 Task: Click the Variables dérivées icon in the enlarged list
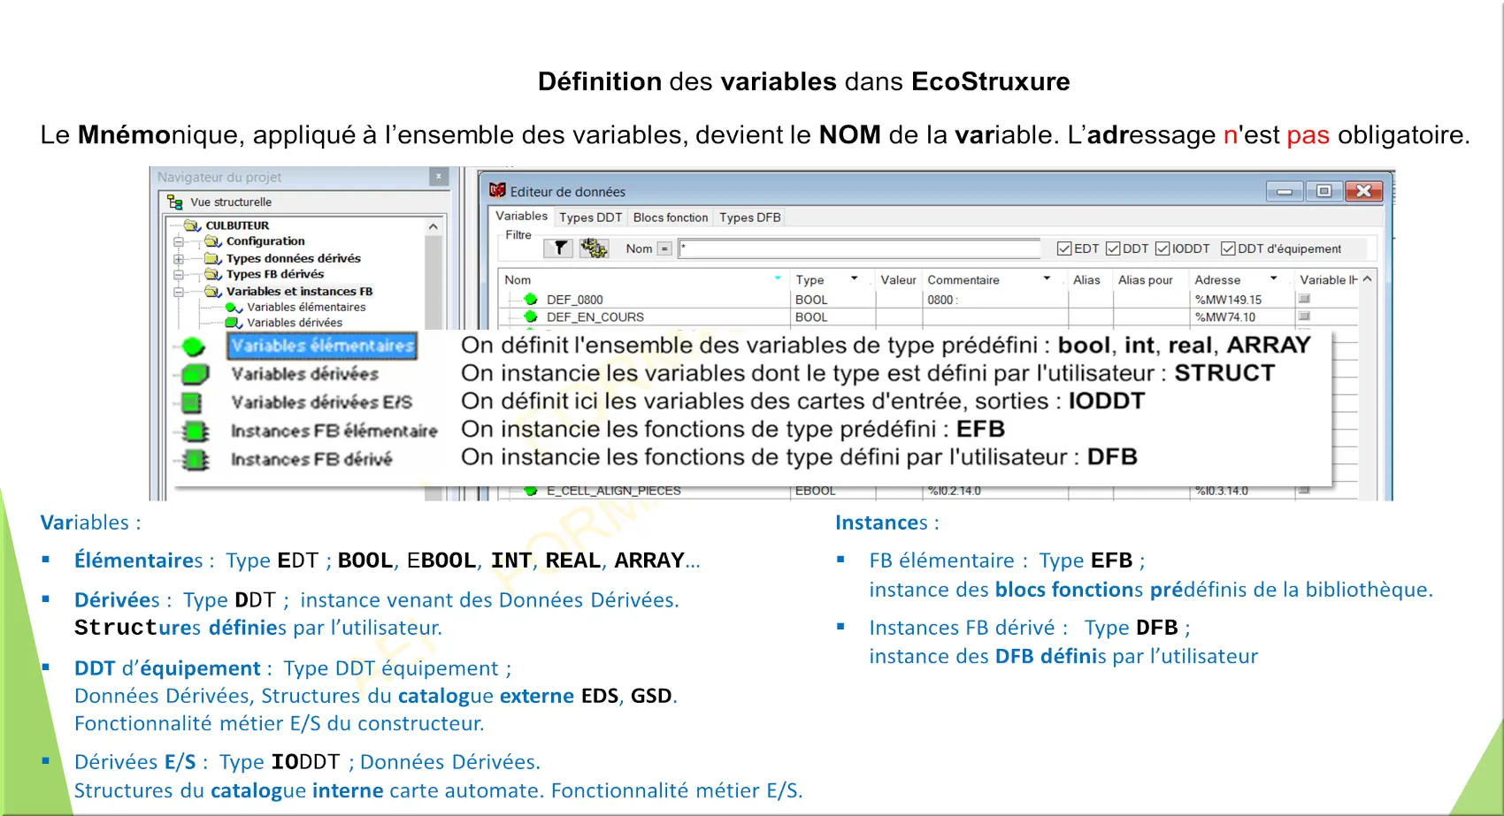tap(195, 375)
